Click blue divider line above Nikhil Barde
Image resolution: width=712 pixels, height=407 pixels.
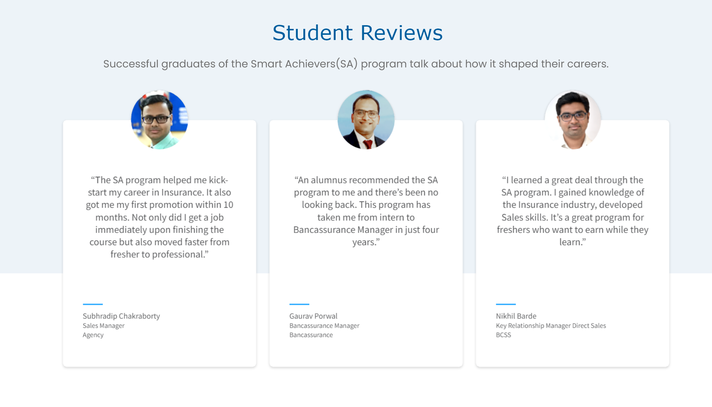(506, 304)
